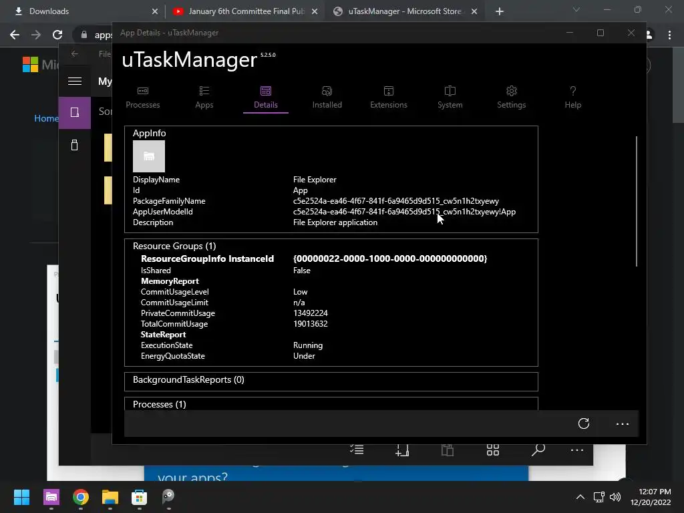This screenshot has width=684, height=513.
Task: Open the System tab
Action: 450,98
